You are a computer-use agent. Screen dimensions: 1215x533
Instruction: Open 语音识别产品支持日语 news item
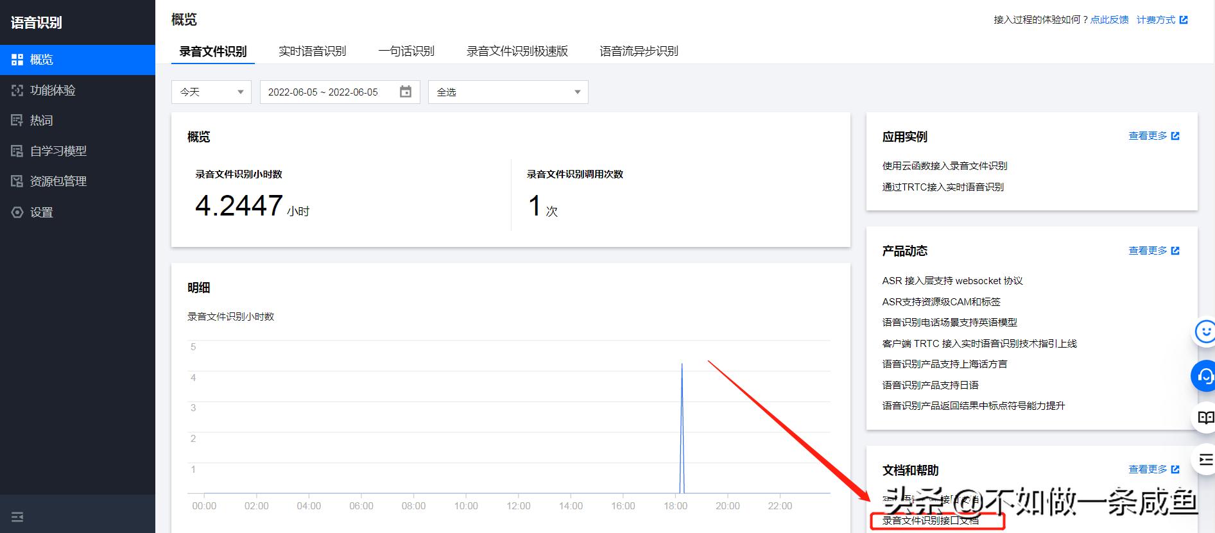(x=930, y=385)
